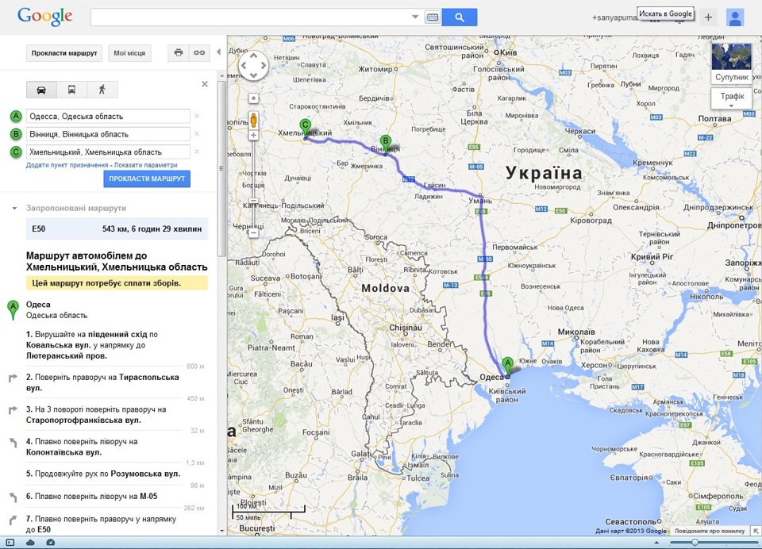Click the side panel vertical scrollbar
The height and width of the screenshot is (549, 762).
(x=221, y=167)
